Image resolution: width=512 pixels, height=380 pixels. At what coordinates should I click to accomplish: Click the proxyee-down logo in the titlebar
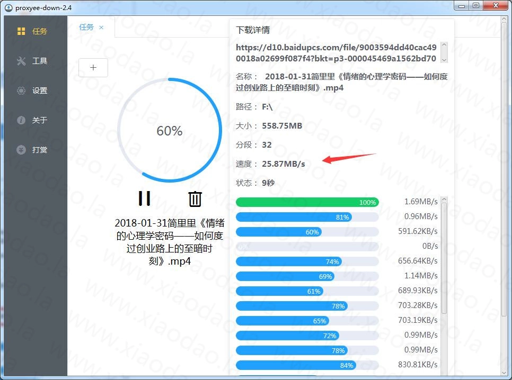click(x=8, y=7)
